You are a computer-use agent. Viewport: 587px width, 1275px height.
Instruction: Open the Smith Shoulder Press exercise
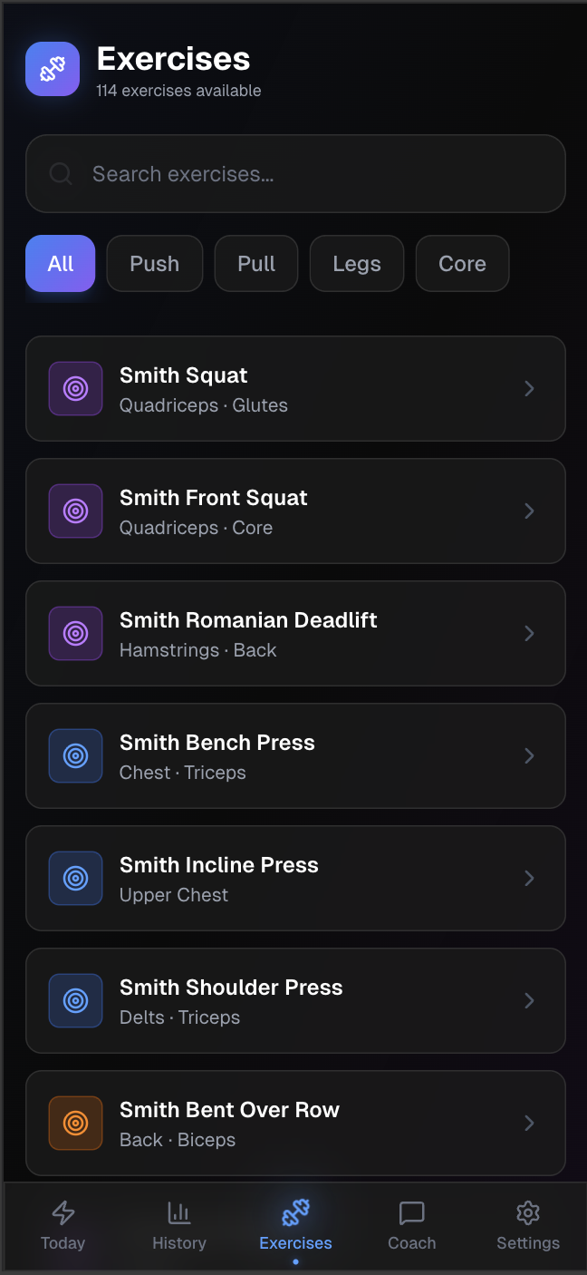point(295,1000)
